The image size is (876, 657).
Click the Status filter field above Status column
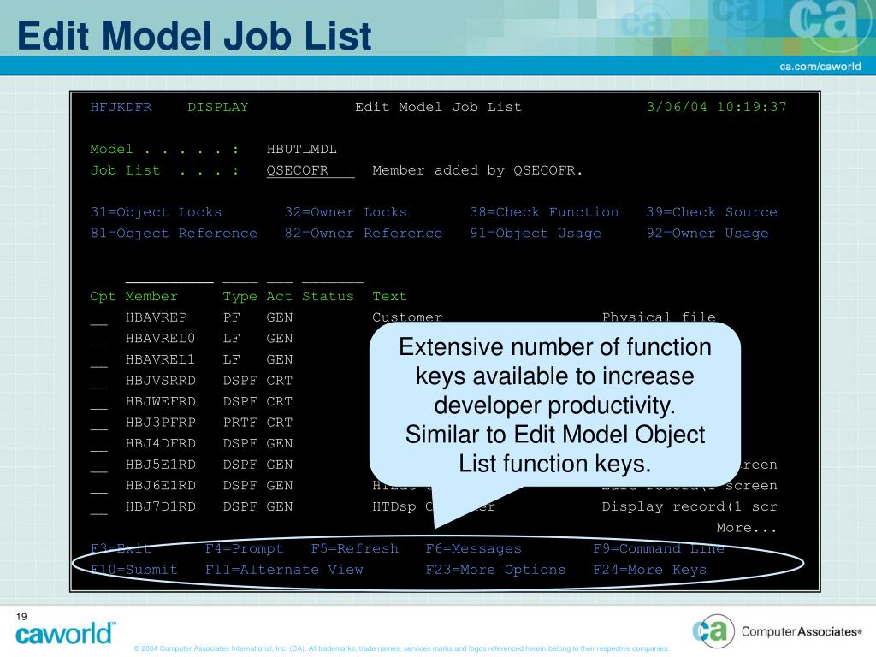[333, 276]
